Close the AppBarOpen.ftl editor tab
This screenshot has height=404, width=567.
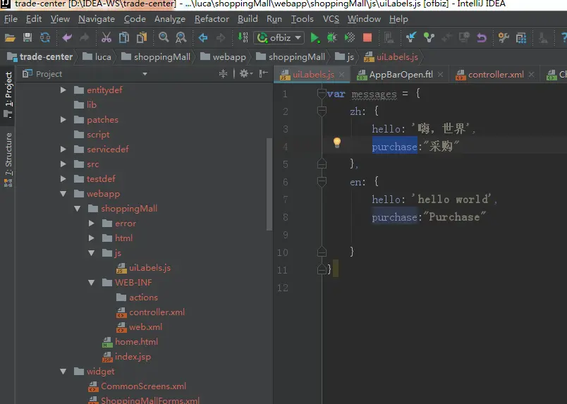[440, 75]
